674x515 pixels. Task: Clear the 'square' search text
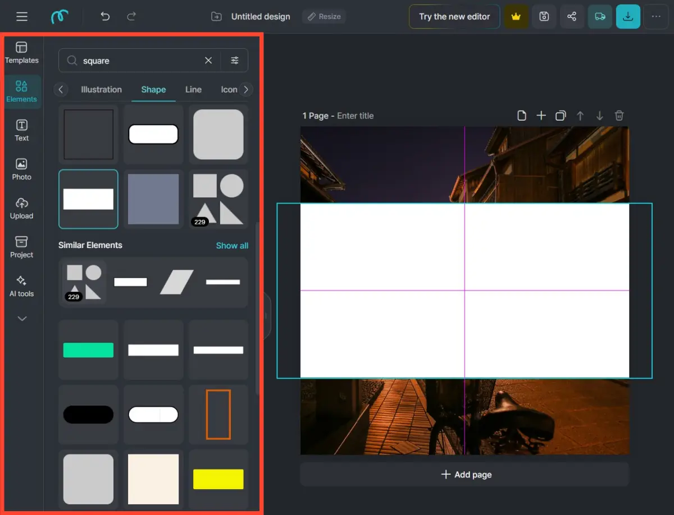(208, 61)
